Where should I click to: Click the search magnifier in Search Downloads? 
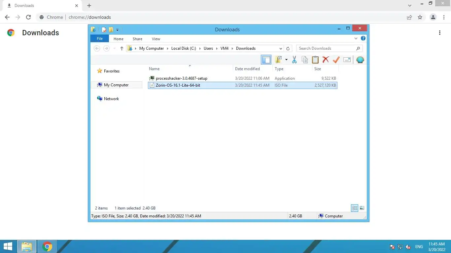click(x=358, y=48)
